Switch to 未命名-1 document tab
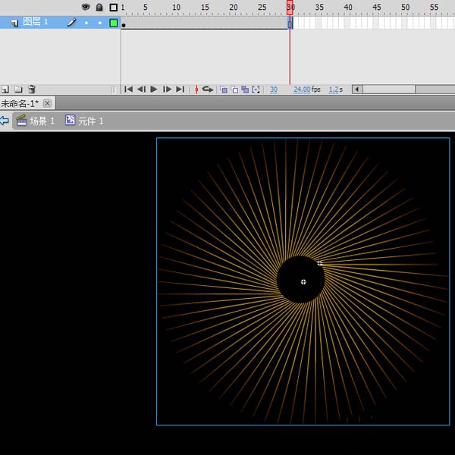 point(20,103)
